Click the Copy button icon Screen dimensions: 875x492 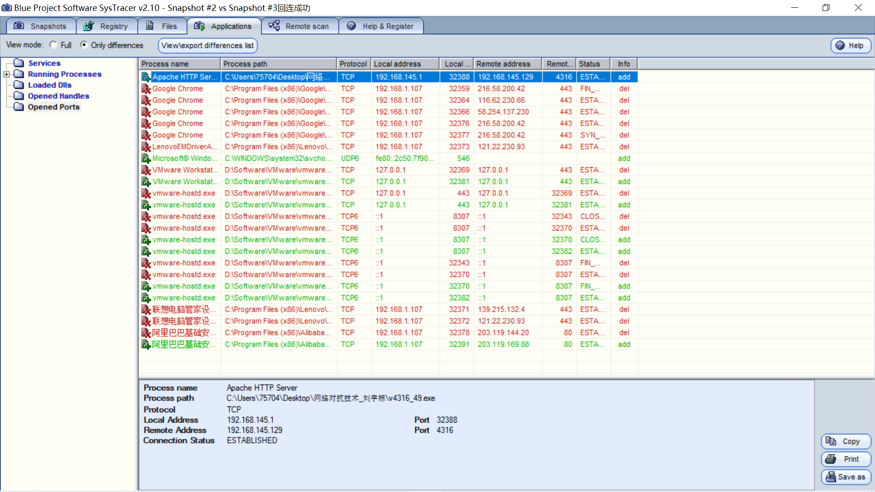(x=831, y=441)
